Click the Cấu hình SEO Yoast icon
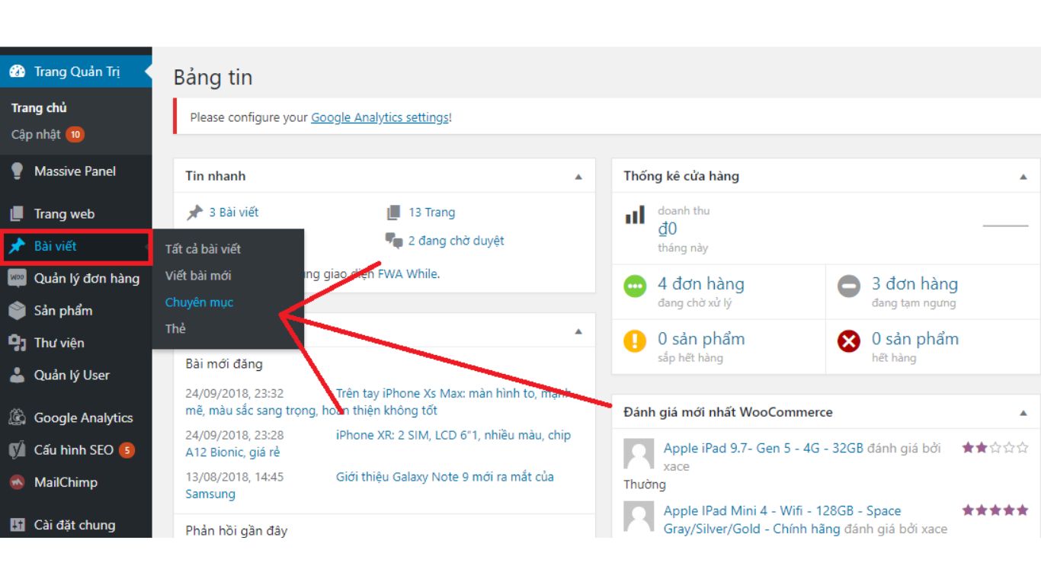This screenshot has height=585, width=1041. 17,450
